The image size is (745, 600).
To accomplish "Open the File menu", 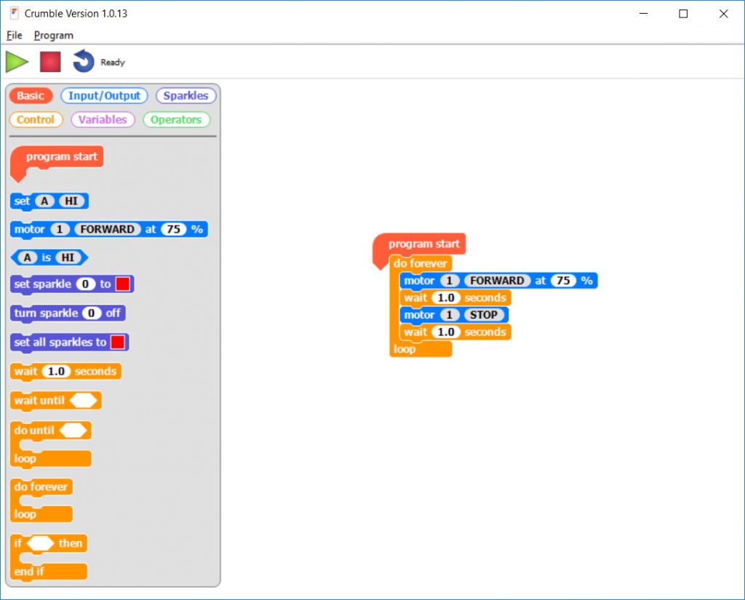I will (15, 35).
